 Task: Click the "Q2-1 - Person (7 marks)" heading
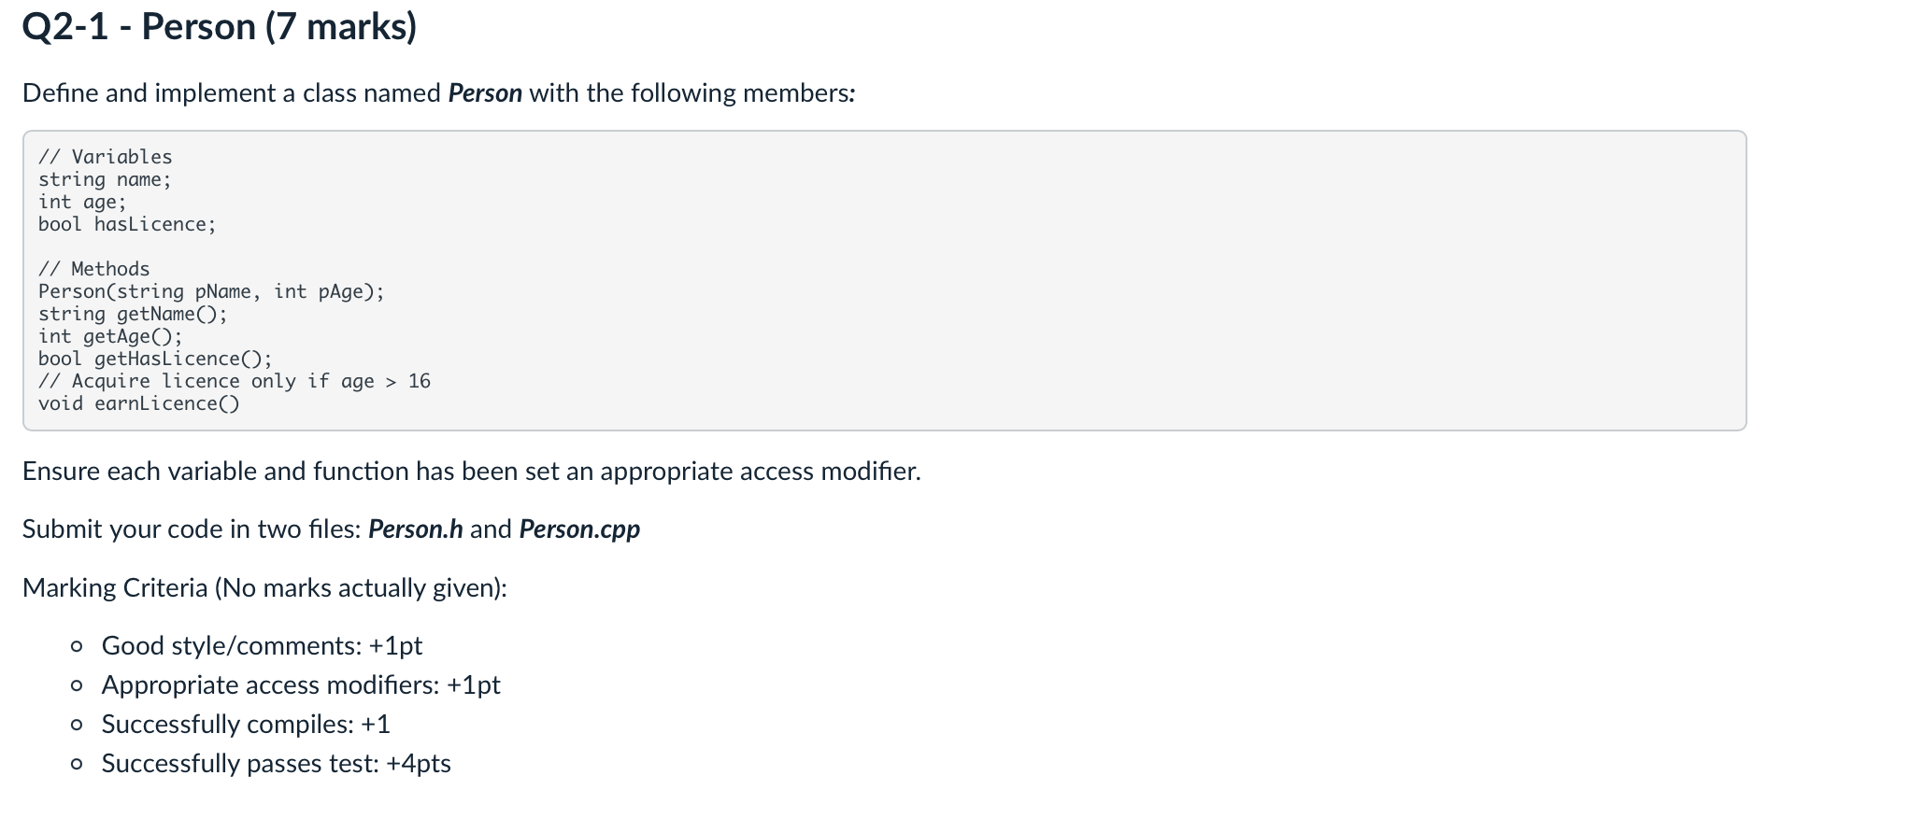220,26
